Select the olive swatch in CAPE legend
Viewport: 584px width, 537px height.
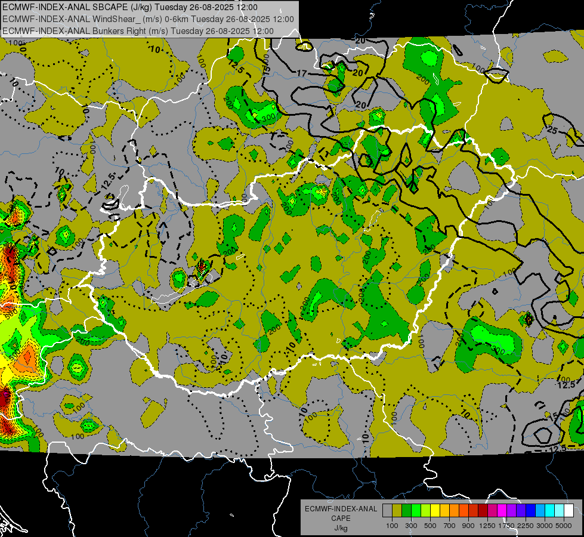[397, 511]
